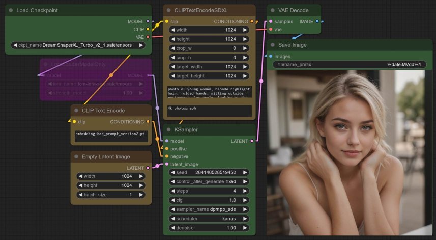Screen dimensions: 436x240
Task: Click the bad_prompt_version2 embedding text box
Action: pyautogui.click(x=111, y=137)
